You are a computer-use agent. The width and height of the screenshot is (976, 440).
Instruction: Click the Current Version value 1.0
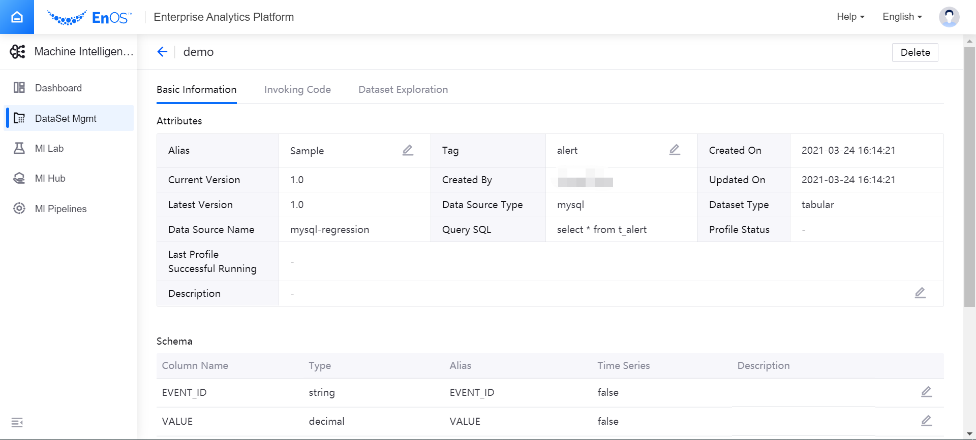[x=297, y=180]
